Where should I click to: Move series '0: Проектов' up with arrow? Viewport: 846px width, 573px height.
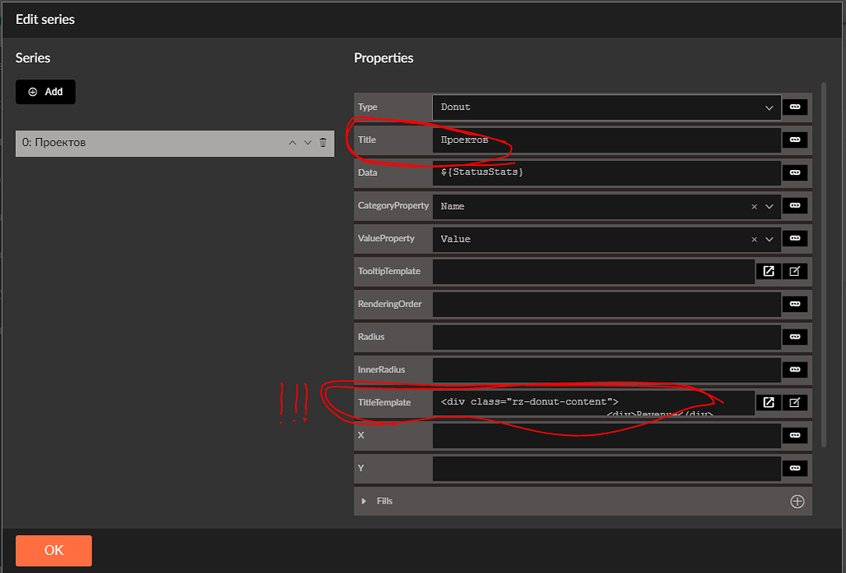tap(292, 143)
